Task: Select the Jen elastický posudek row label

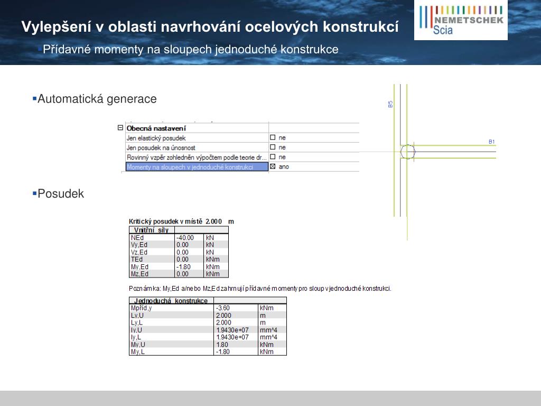Action: pyautogui.click(x=156, y=138)
